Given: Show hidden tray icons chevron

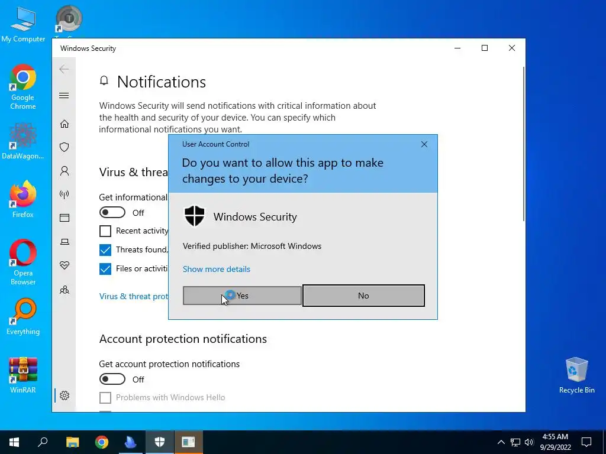Looking at the screenshot, I should (501, 442).
